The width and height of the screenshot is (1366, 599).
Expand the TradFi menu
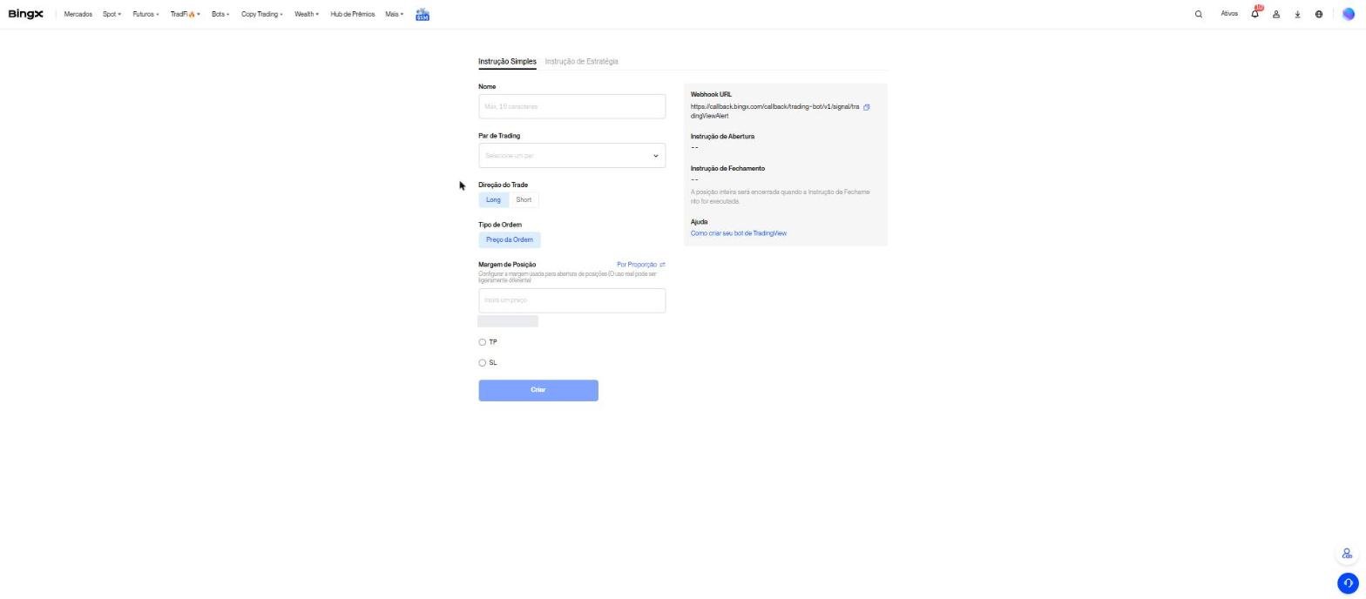[x=185, y=15]
